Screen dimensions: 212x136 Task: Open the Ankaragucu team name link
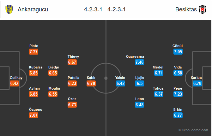[x=33, y=9]
